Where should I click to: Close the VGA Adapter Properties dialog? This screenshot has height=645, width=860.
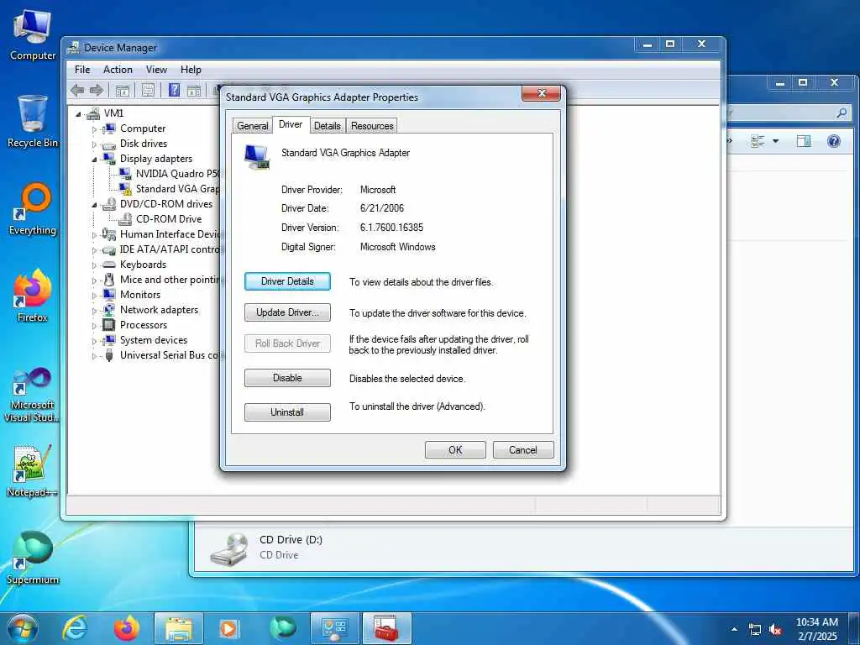542,93
